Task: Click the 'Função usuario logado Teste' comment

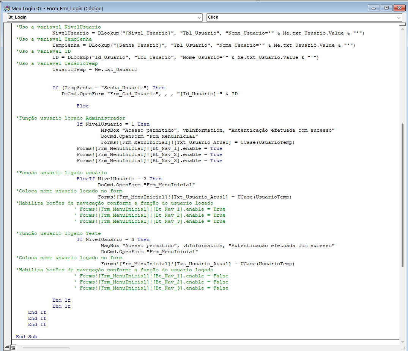Action: pyautogui.click(x=59, y=233)
